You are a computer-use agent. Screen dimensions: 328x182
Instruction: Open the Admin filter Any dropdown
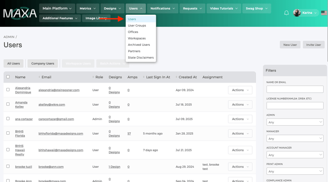coord(295,122)
